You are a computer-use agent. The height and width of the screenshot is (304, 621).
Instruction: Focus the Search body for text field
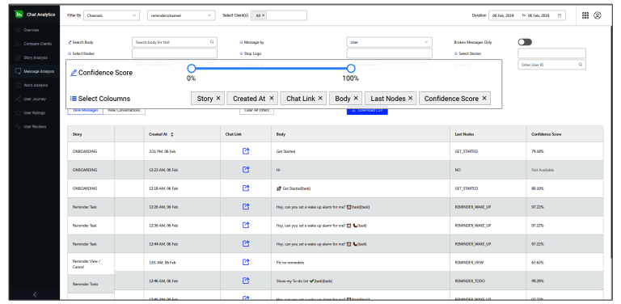[x=175, y=42]
